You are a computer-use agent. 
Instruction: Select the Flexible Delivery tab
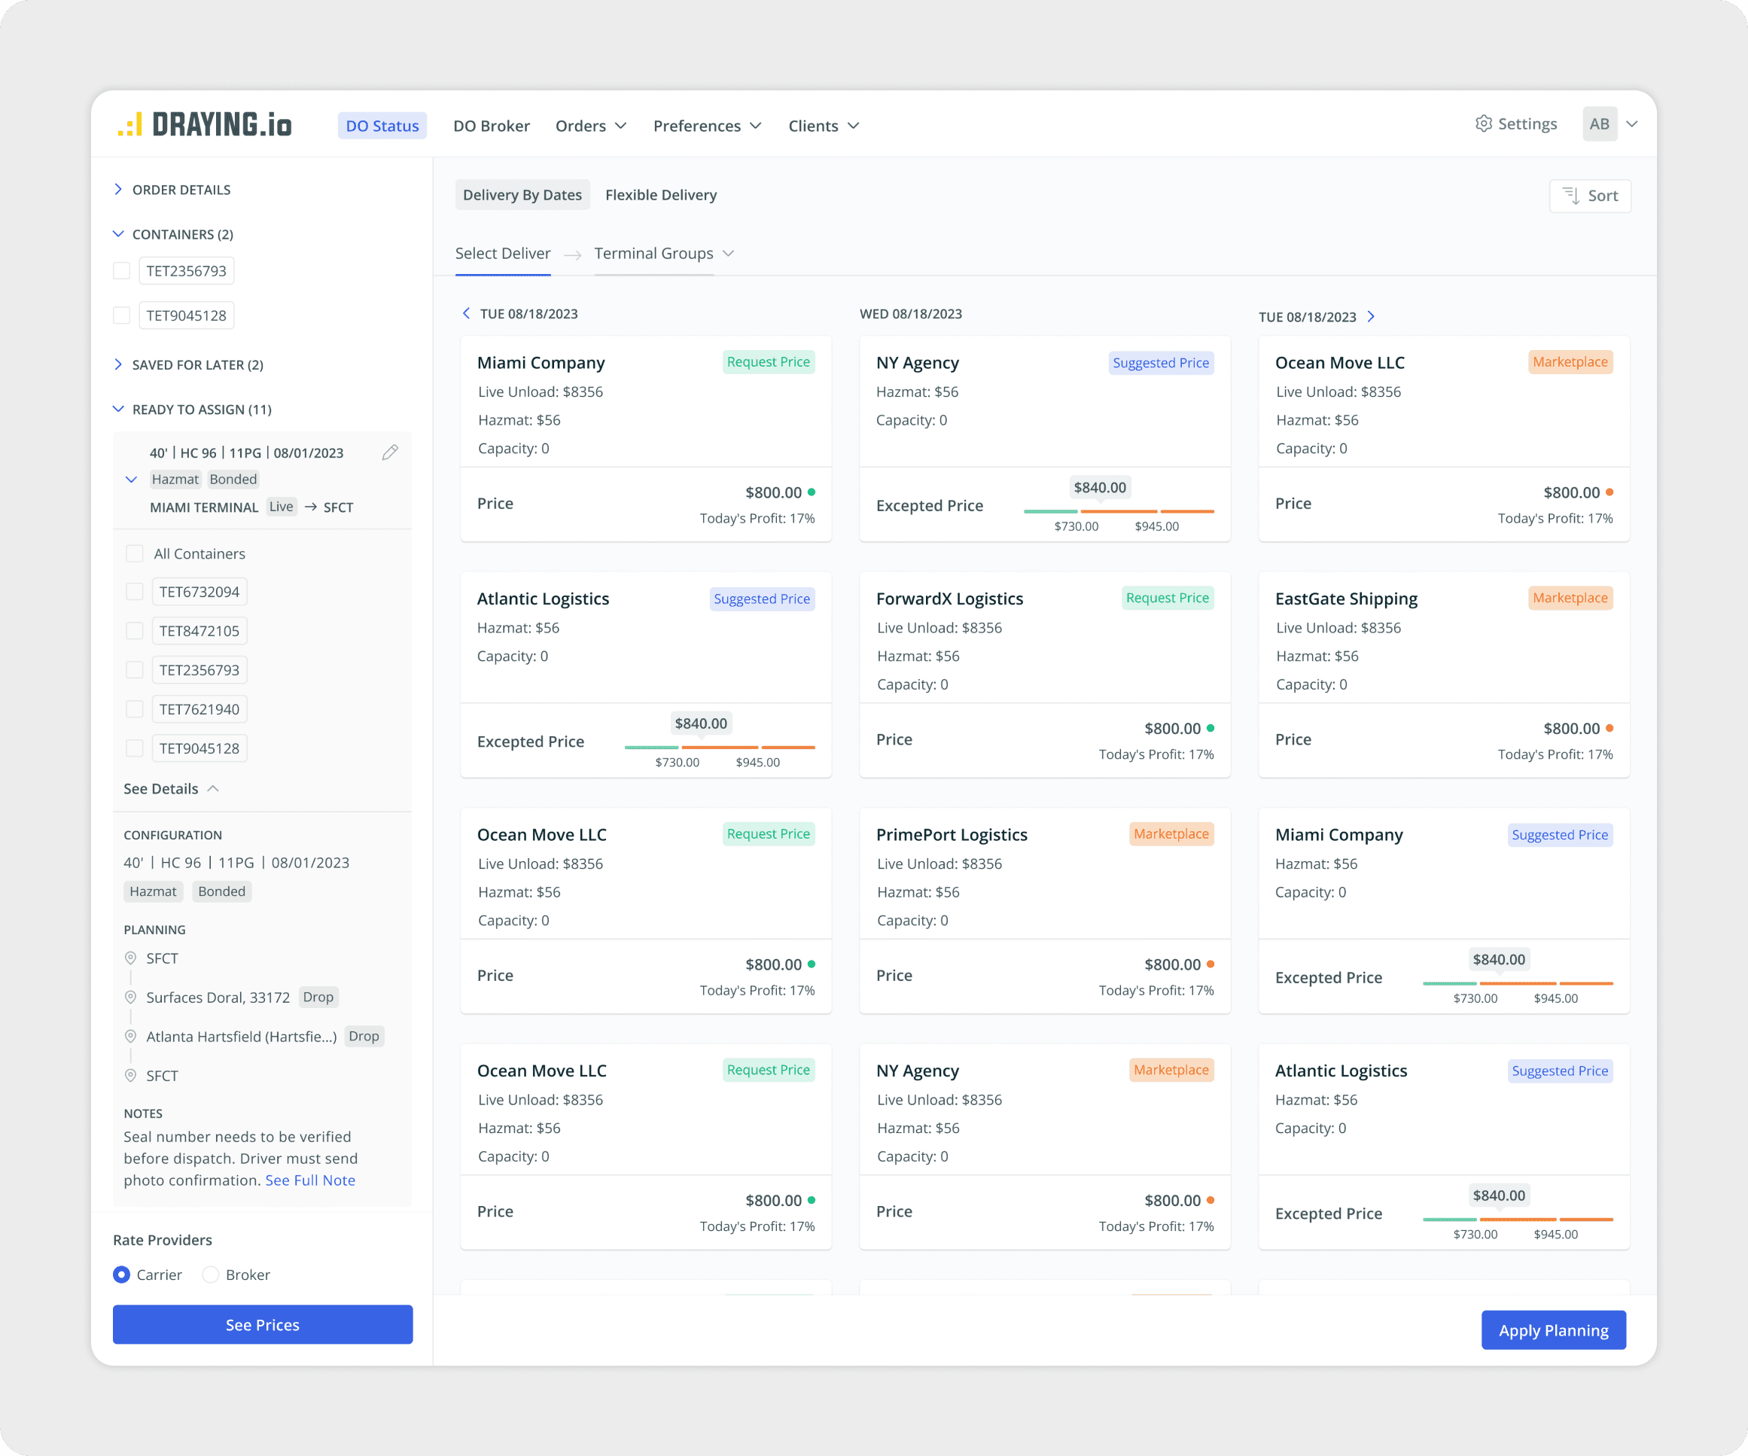pyautogui.click(x=661, y=195)
